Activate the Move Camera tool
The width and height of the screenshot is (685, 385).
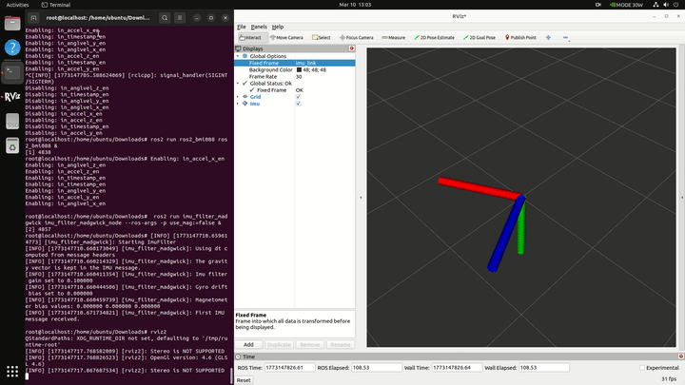[x=286, y=37]
